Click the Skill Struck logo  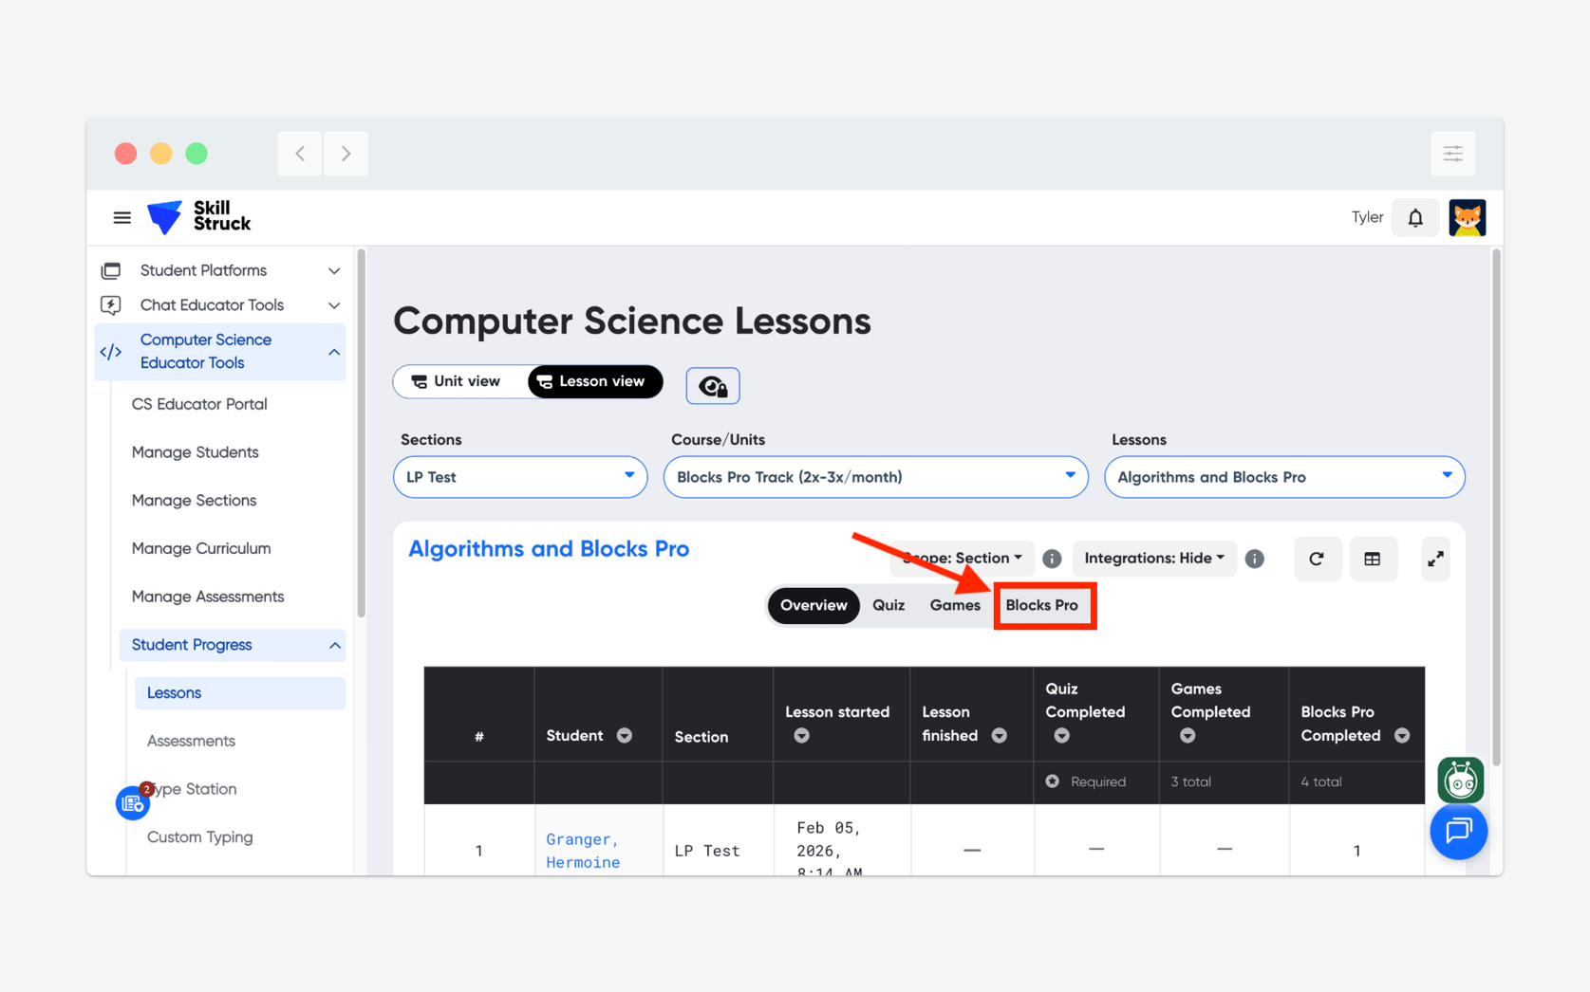coord(199,217)
